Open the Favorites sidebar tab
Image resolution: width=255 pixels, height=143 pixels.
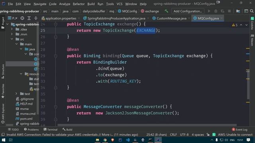click(x=3, y=91)
